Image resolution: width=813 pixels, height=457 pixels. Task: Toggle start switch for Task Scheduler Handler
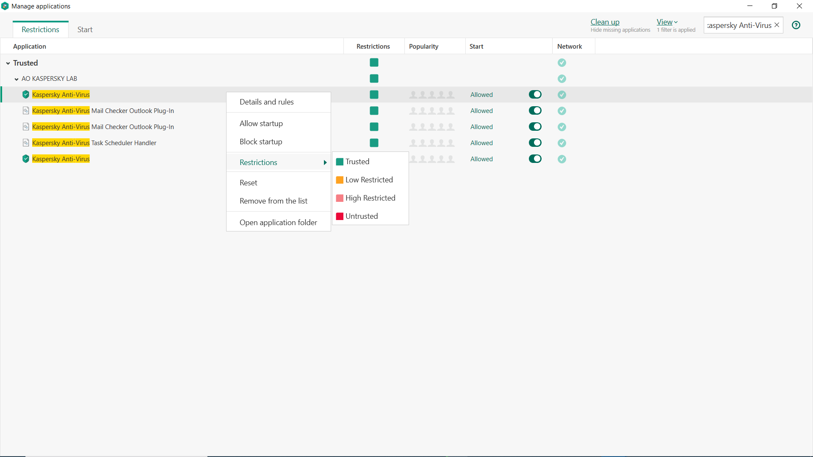[x=535, y=143]
